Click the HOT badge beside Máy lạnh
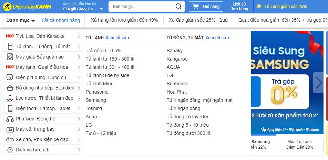Viewport: 328px width, 160px height. [x=10, y=67]
